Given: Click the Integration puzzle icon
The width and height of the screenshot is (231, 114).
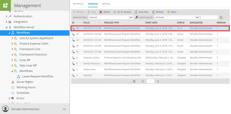Looking at the screenshot, I should [x=10, y=22].
